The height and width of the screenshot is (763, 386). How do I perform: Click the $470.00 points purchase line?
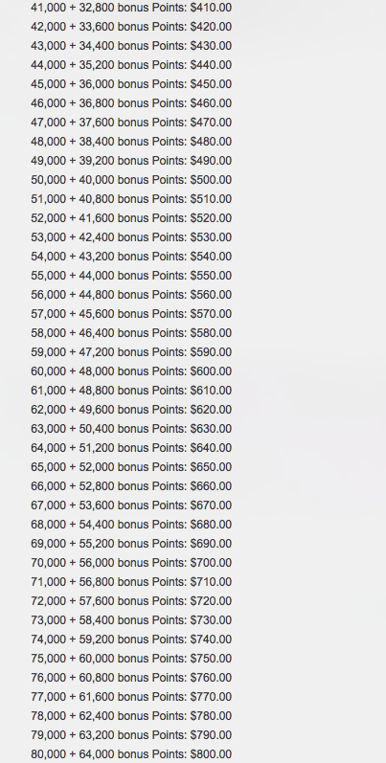[x=131, y=123]
